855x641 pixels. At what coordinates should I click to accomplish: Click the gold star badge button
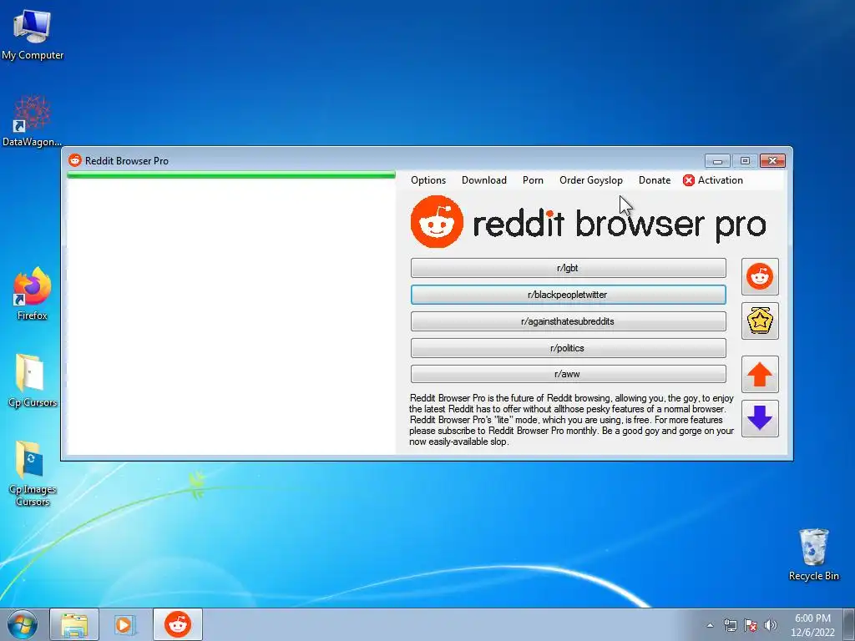click(x=760, y=321)
